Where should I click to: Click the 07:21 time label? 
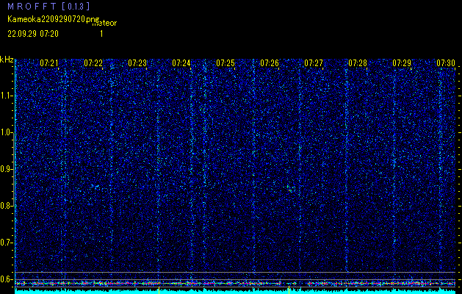click(x=49, y=62)
